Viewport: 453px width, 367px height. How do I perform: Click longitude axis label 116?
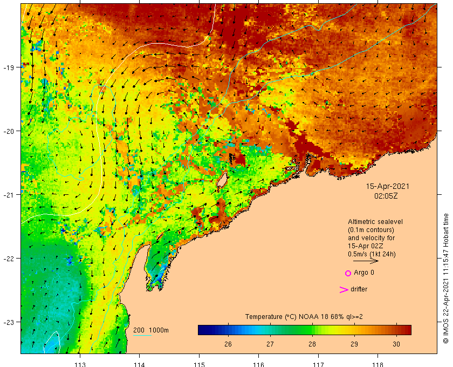tap(258, 364)
